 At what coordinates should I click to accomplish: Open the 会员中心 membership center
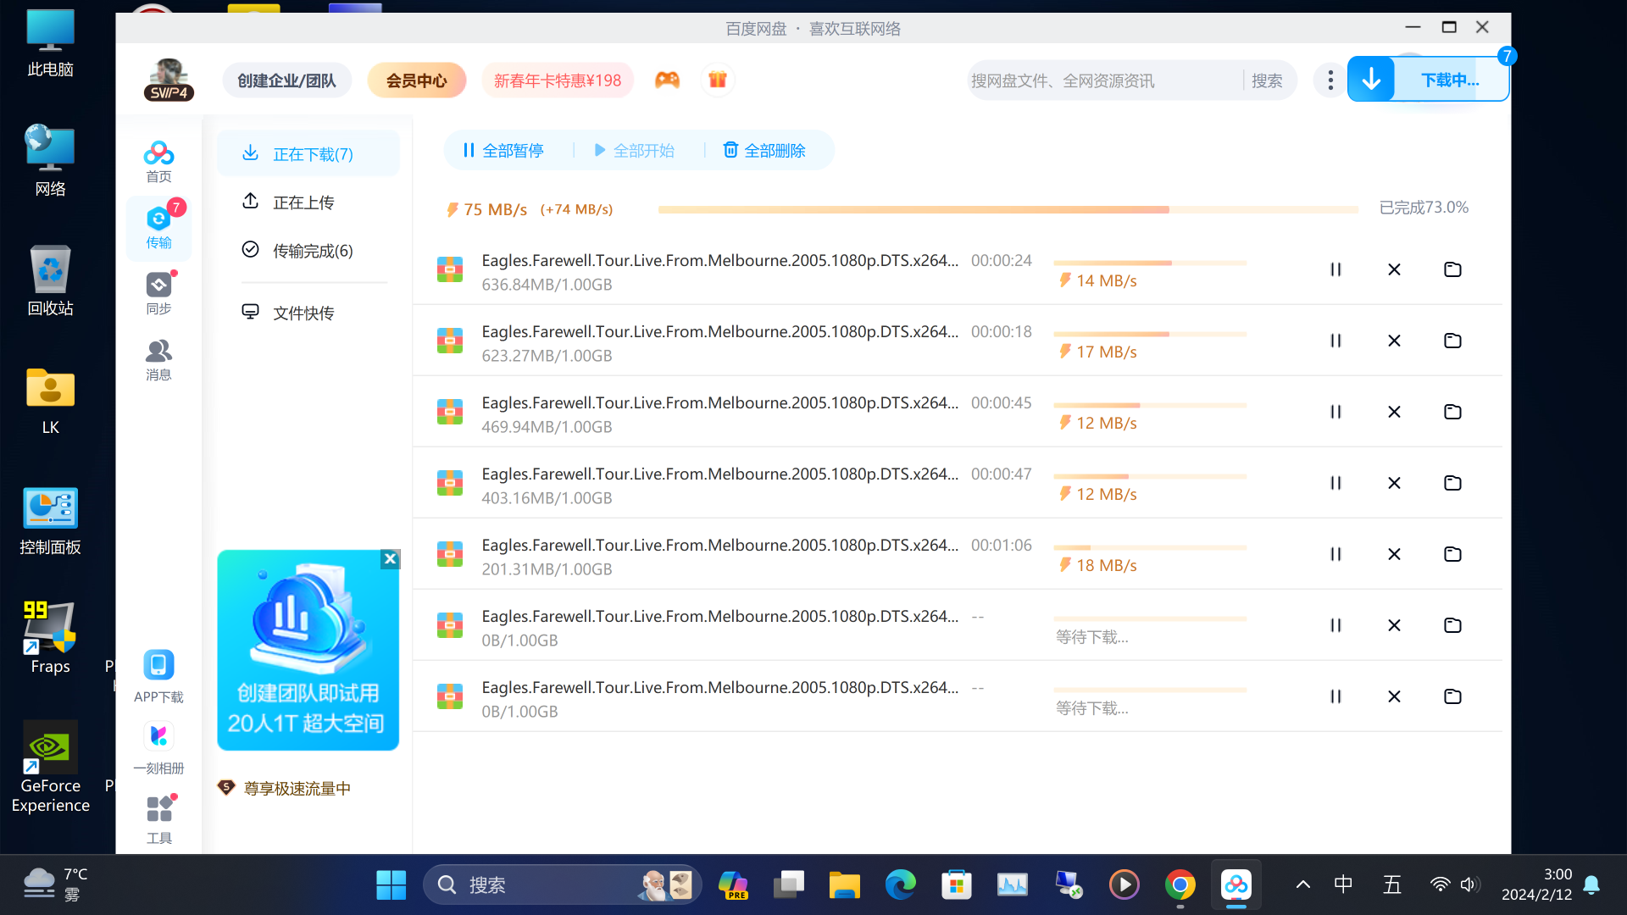tap(416, 80)
